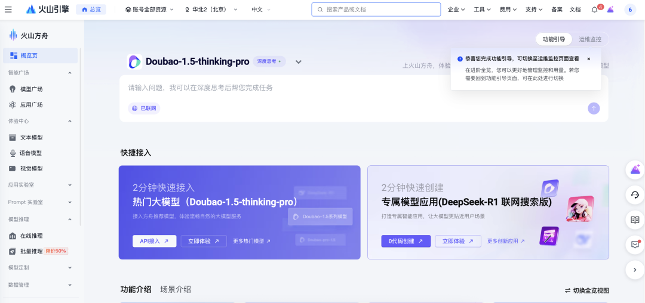
Task: Open the 企业 top menu
Action: pyautogui.click(x=456, y=10)
